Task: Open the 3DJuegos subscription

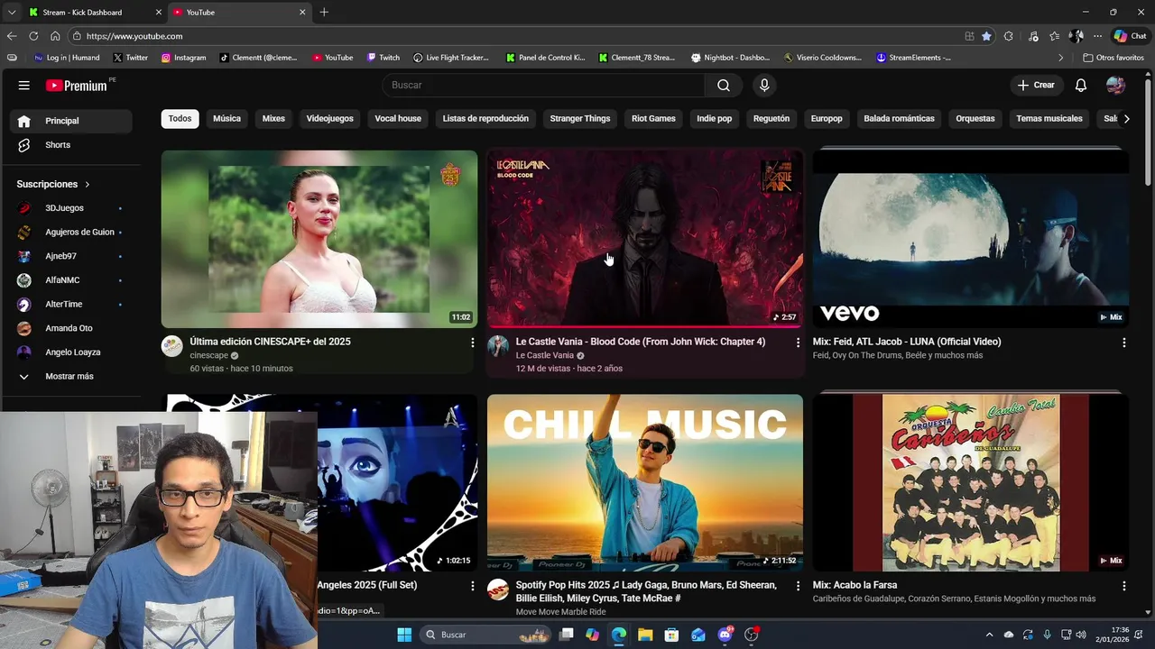Action: (x=70, y=208)
